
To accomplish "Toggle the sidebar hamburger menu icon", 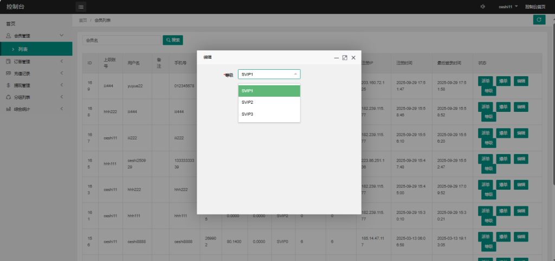I will [81, 6].
